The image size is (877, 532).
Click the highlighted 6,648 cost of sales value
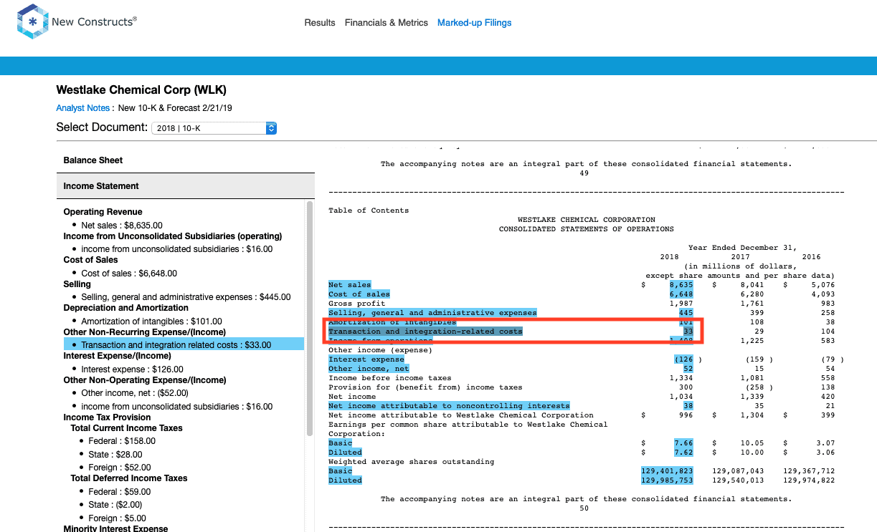[x=681, y=294]
